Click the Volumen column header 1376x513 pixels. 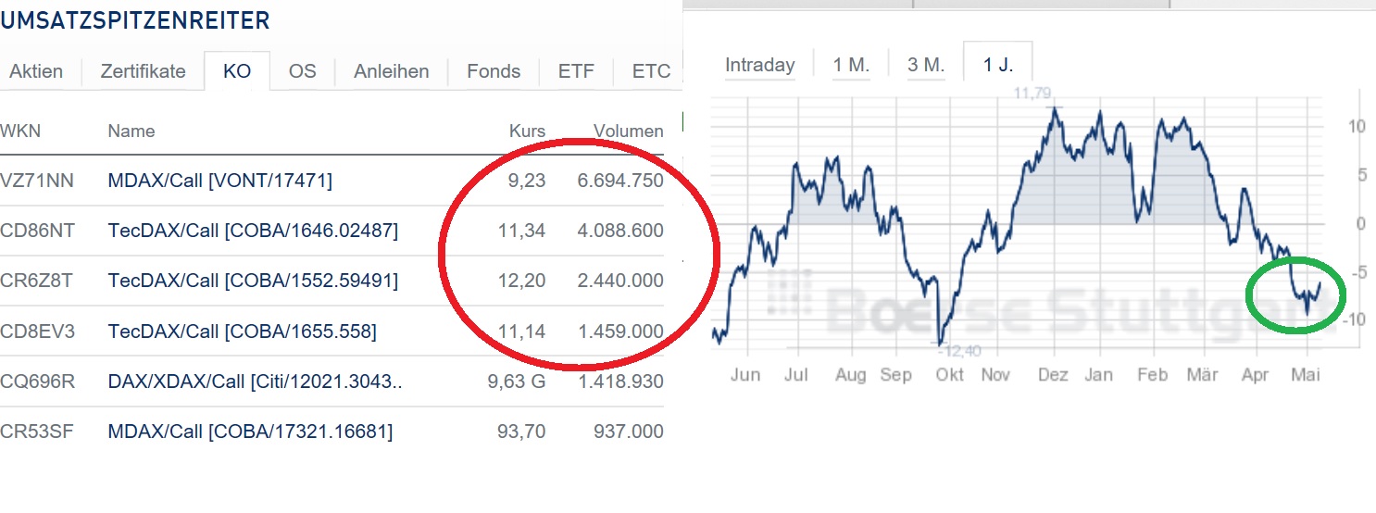point(629,131)
